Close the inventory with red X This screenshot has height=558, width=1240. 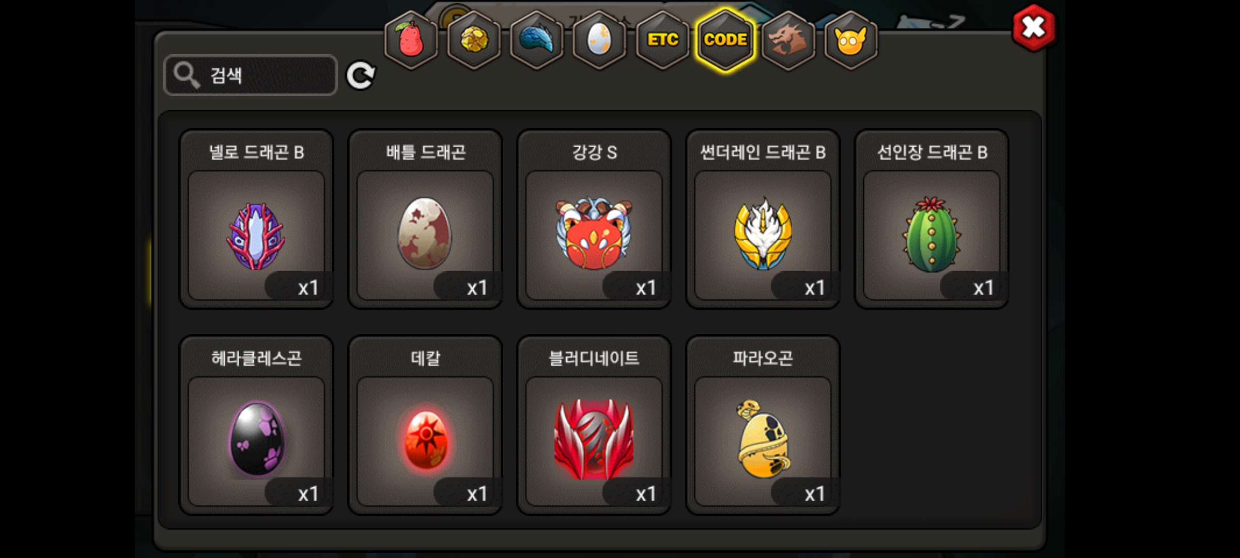click(1034, 28)
